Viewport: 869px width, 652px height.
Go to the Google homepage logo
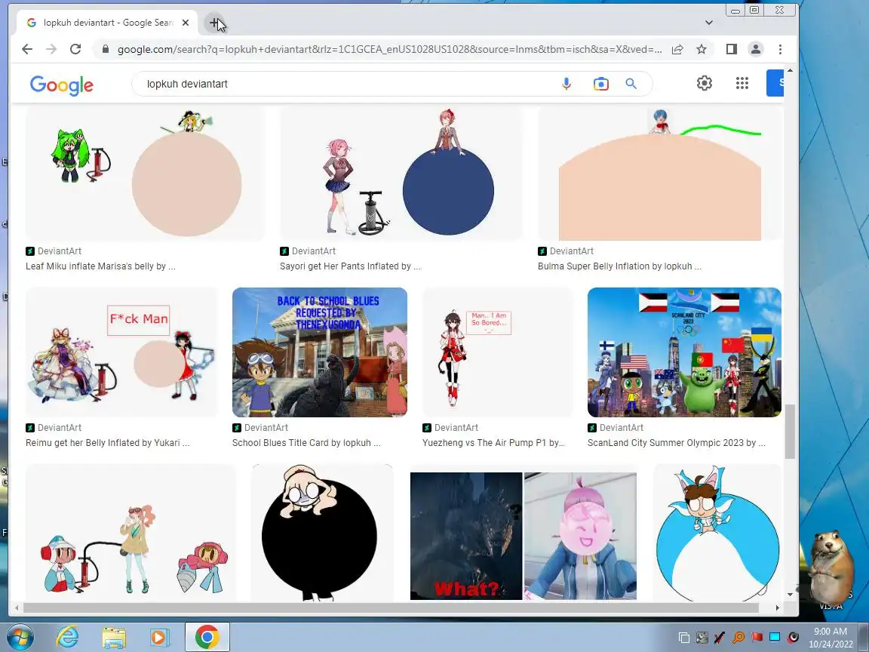click(62, 85)
